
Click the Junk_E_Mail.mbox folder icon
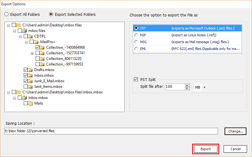click(x=31, y=81)
